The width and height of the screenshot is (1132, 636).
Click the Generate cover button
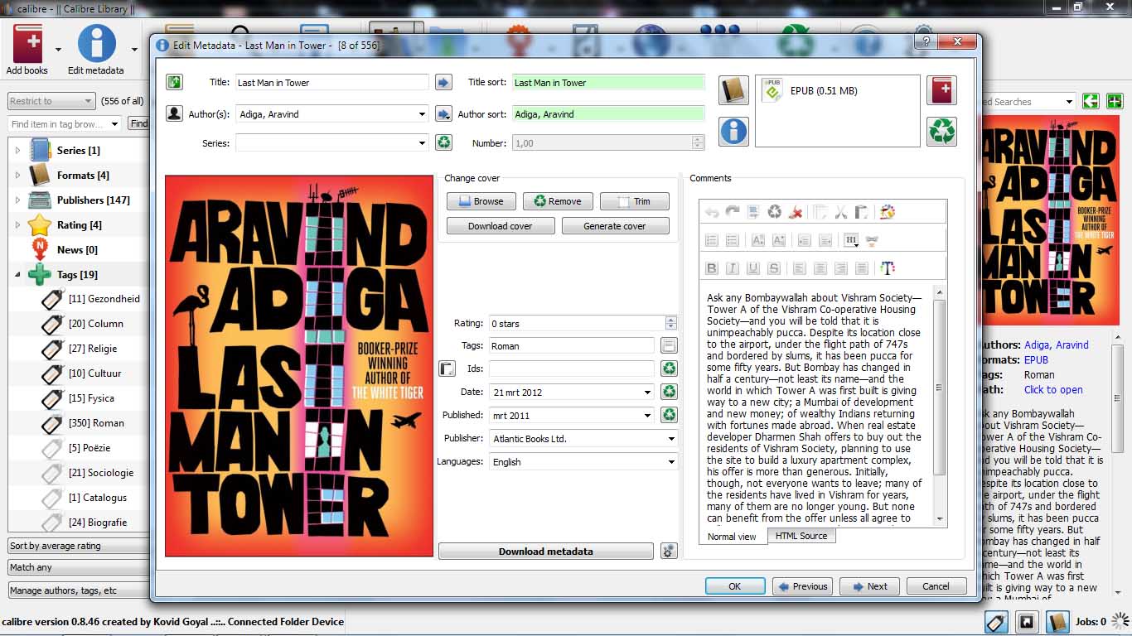point(615,226)
